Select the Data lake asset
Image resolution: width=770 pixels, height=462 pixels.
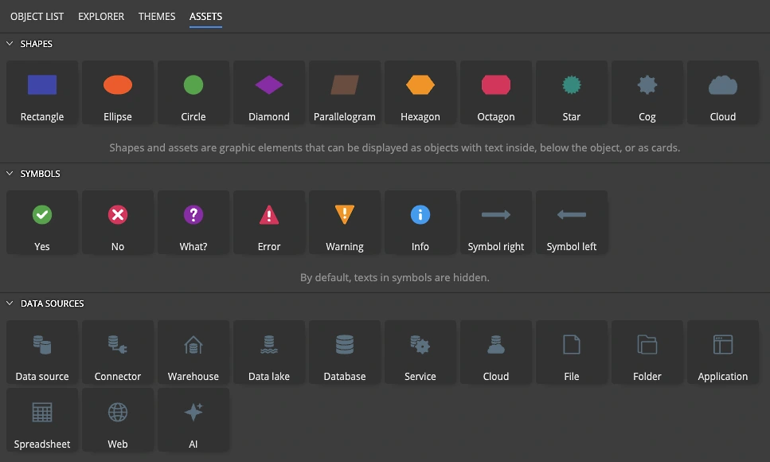point(269,352)
